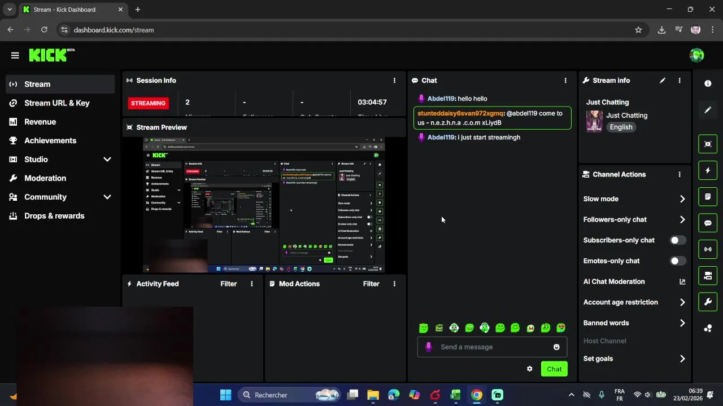
Task: Open browser tab search dropdown
Action: point(10,10)
